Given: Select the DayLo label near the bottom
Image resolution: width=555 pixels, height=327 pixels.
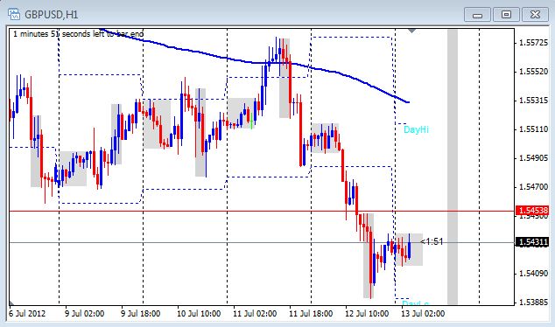Looking at the screenshot, I should 416,303.
